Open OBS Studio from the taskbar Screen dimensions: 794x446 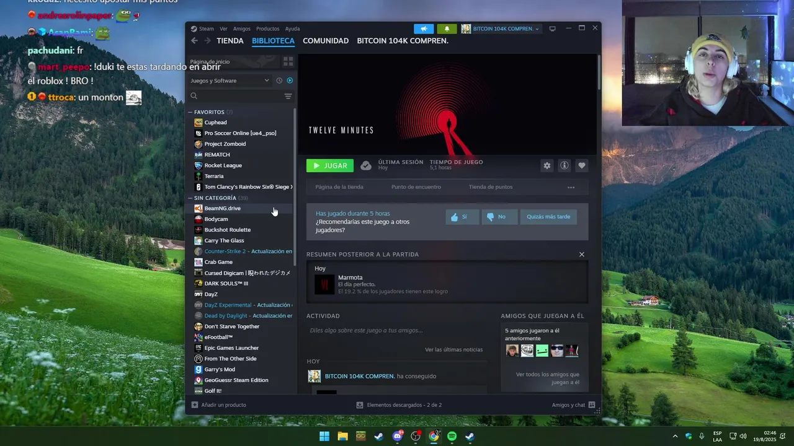tap(416, 436)
